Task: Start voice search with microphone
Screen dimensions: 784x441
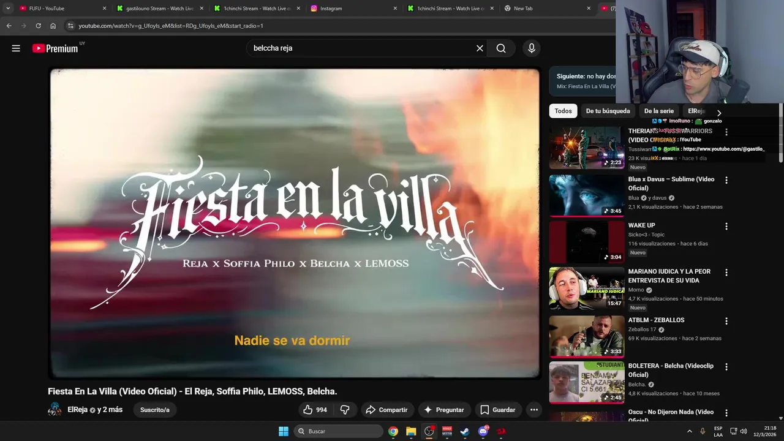Action: click(x=531, y=48)
